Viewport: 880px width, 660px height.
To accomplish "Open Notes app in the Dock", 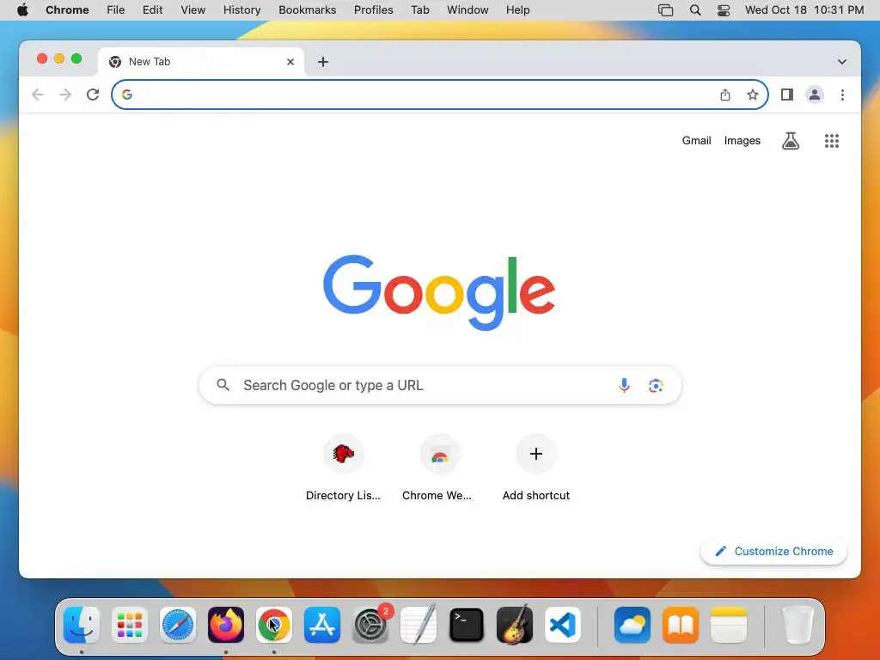I will (x=729, y=624).
